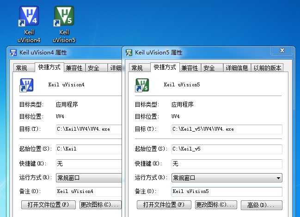
Task: Select the Keil uVision4 desktop shortcut icon
Action: pos(29,24)
